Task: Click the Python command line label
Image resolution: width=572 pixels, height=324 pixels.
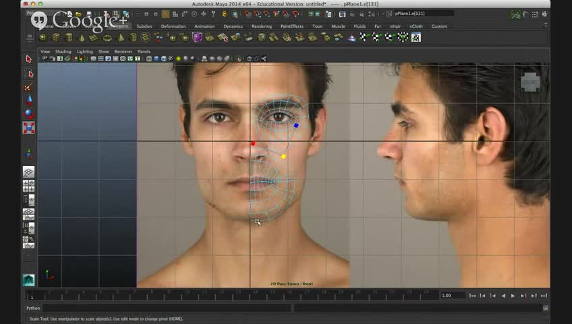Action: click(x=33, y=308)
